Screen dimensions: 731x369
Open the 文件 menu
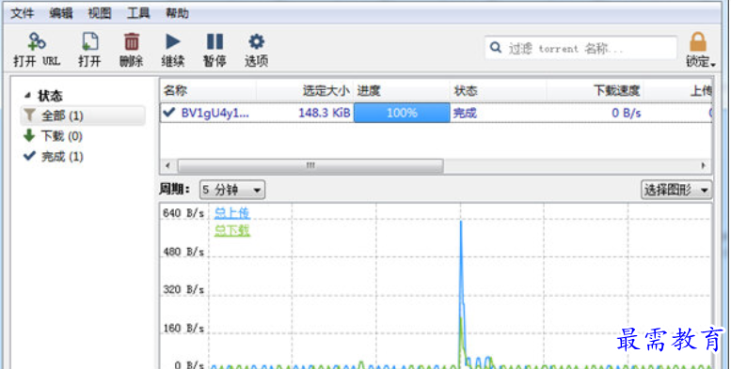coord(22,13)
